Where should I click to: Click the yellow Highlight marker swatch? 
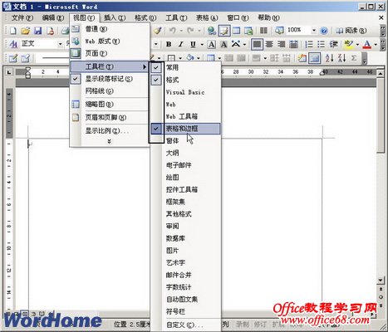pyautogui.click(x=349, y=44)
